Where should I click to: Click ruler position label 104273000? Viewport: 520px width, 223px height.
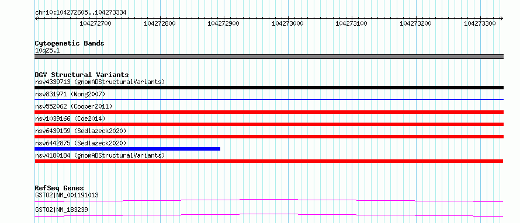(x=287, y=23)
